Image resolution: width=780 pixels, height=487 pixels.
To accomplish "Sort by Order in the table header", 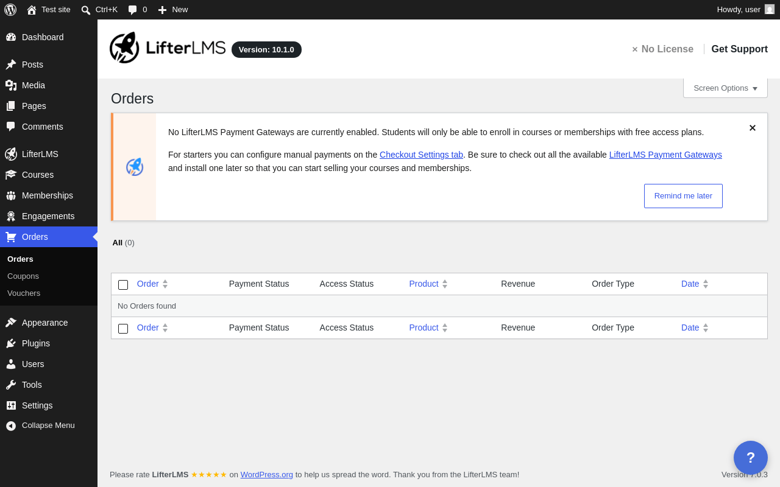I will tap(152, 284).
